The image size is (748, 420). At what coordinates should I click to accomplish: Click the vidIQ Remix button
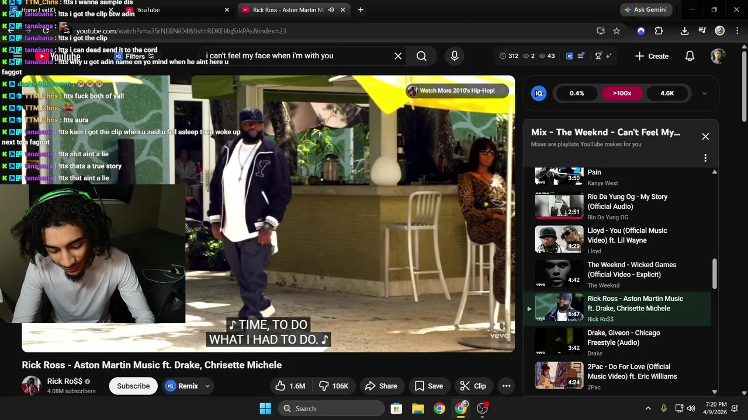click(x=182, y=386)
